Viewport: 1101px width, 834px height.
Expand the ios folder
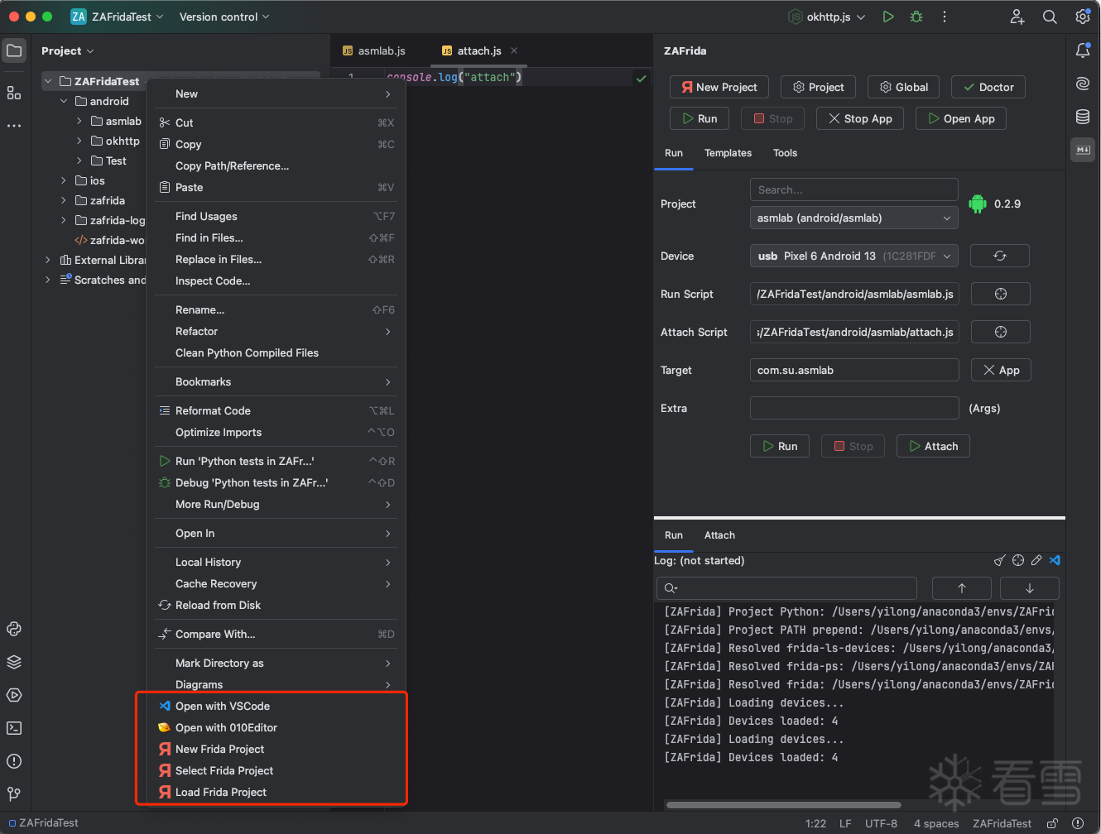[x=64, y=180]
